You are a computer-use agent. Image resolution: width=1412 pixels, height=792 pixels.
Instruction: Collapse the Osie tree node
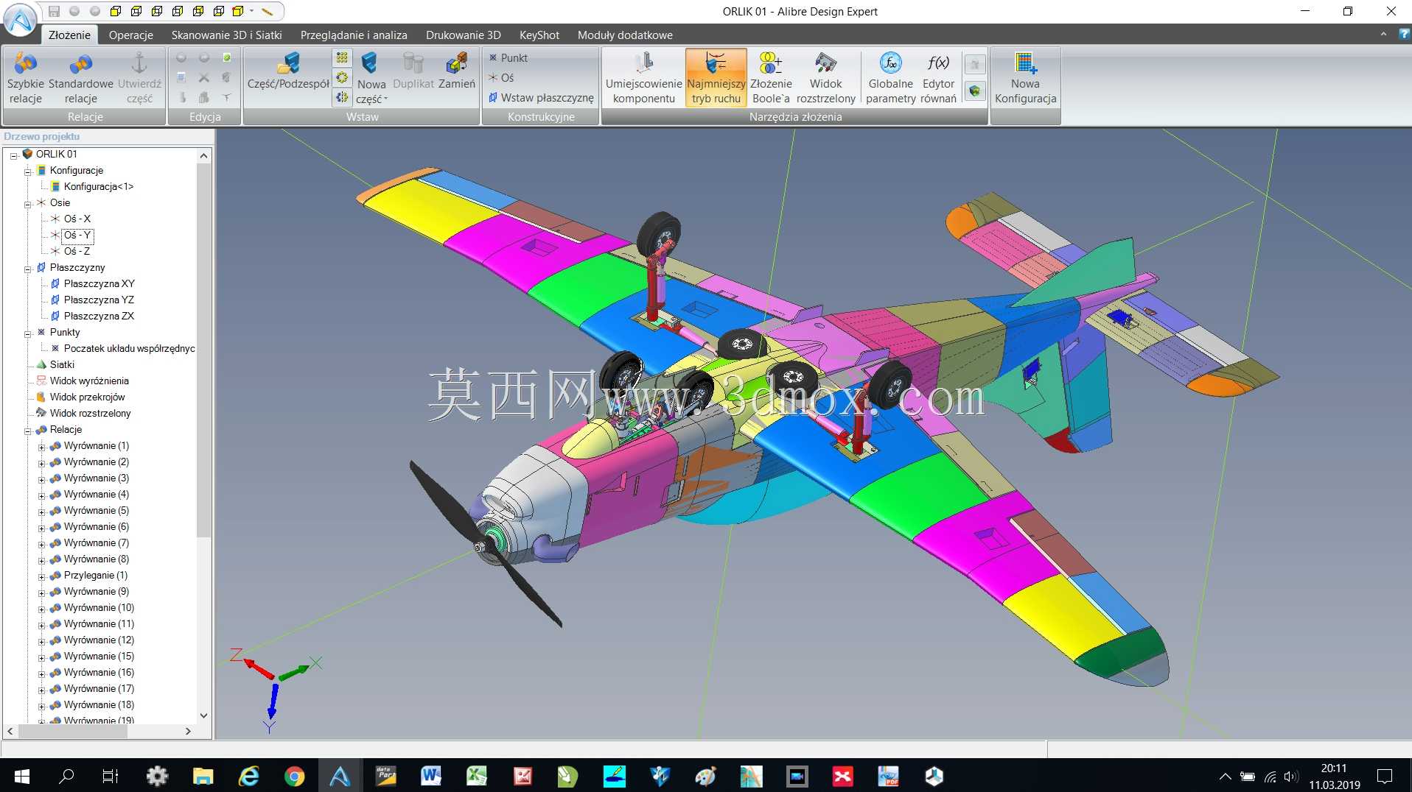27,203
